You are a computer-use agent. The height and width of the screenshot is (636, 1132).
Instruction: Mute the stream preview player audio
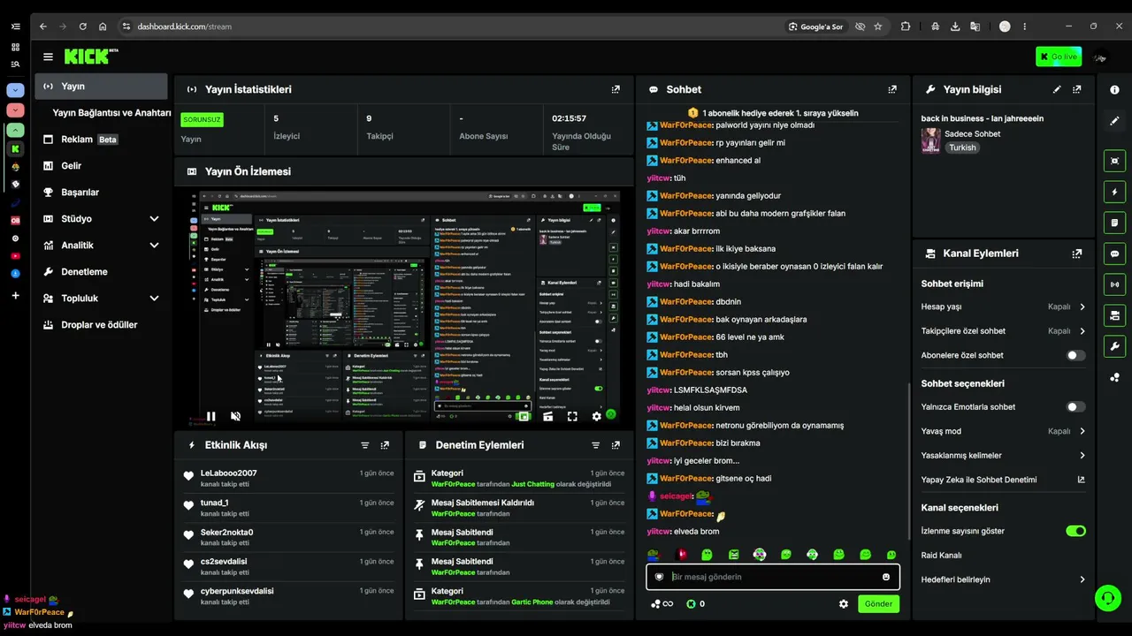point(235,416)
